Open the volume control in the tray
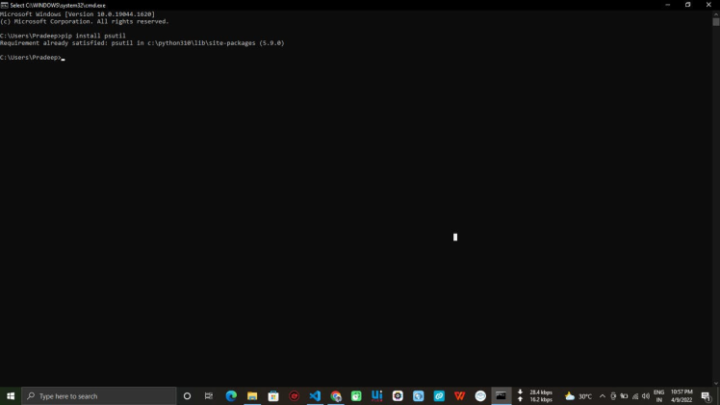Image resolution: width=720 pixels, height=405 pixels. coord(645,396)
